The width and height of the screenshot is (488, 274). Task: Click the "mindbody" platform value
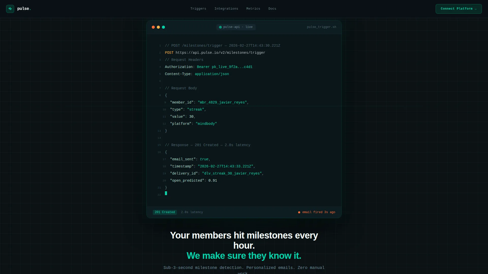[206, 124]
